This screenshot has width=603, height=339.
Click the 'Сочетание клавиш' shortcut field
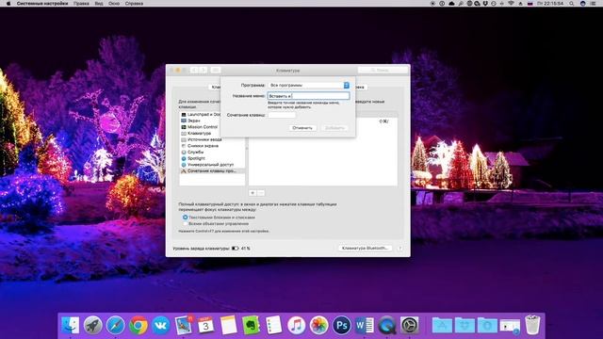pos(282,115)
